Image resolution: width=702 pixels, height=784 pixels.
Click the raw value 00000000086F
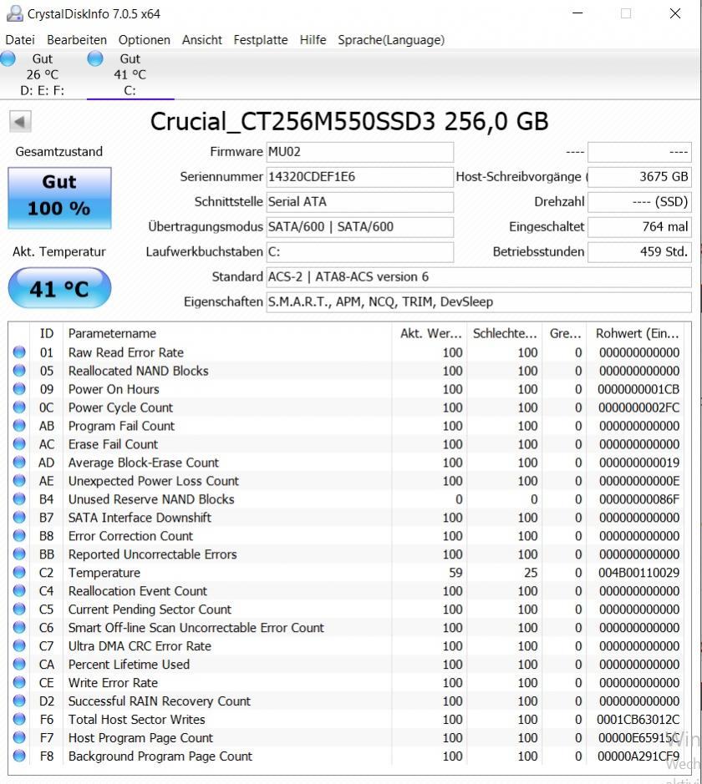639,499
